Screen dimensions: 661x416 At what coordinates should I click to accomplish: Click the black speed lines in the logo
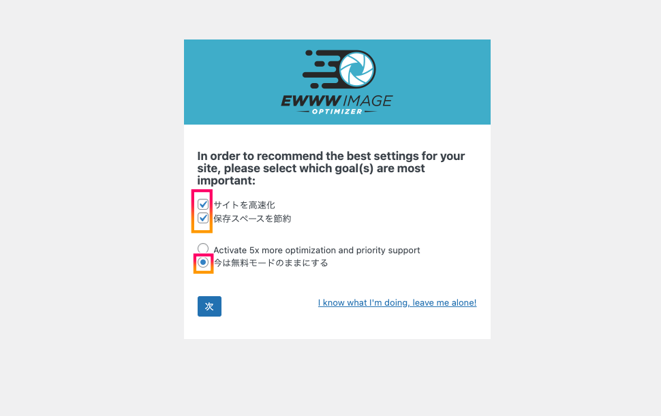tap(321, 69)
